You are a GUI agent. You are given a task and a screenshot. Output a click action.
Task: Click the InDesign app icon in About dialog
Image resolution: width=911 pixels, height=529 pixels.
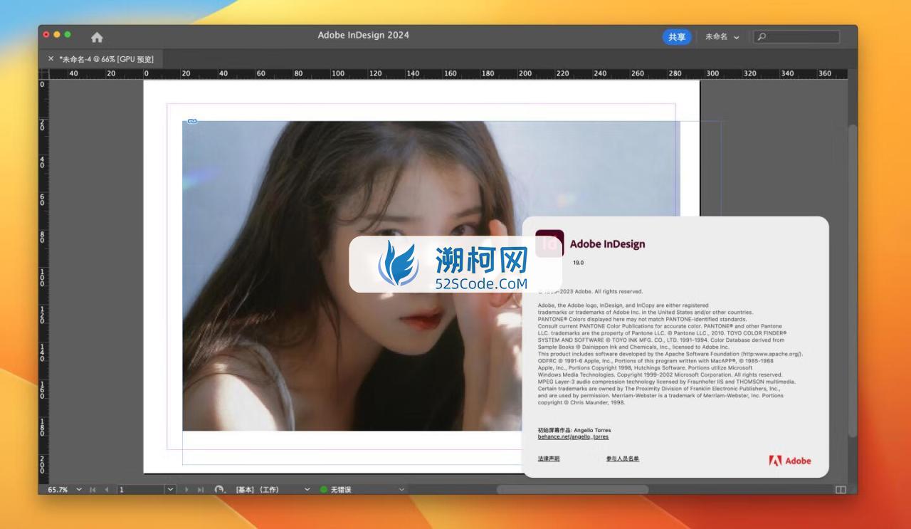pyautogui.click(x=549, y=243)
